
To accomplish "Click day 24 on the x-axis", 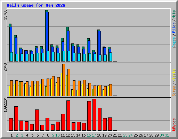I will coord(130,135).
